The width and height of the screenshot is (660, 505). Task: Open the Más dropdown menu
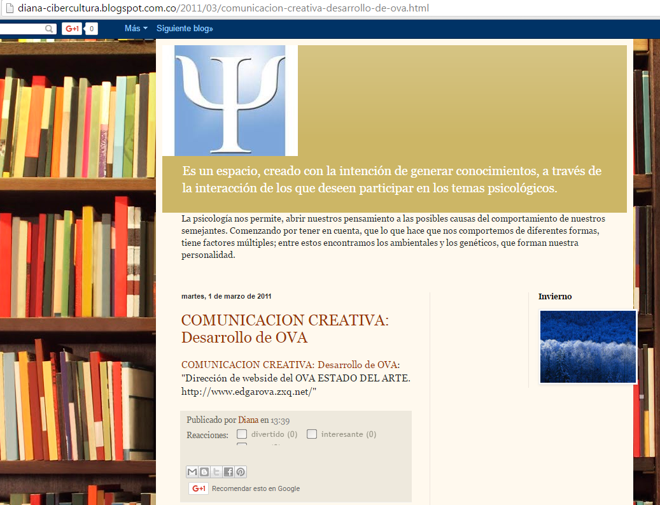coord(136,28)
